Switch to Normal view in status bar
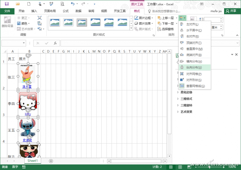 pos(171,167)
